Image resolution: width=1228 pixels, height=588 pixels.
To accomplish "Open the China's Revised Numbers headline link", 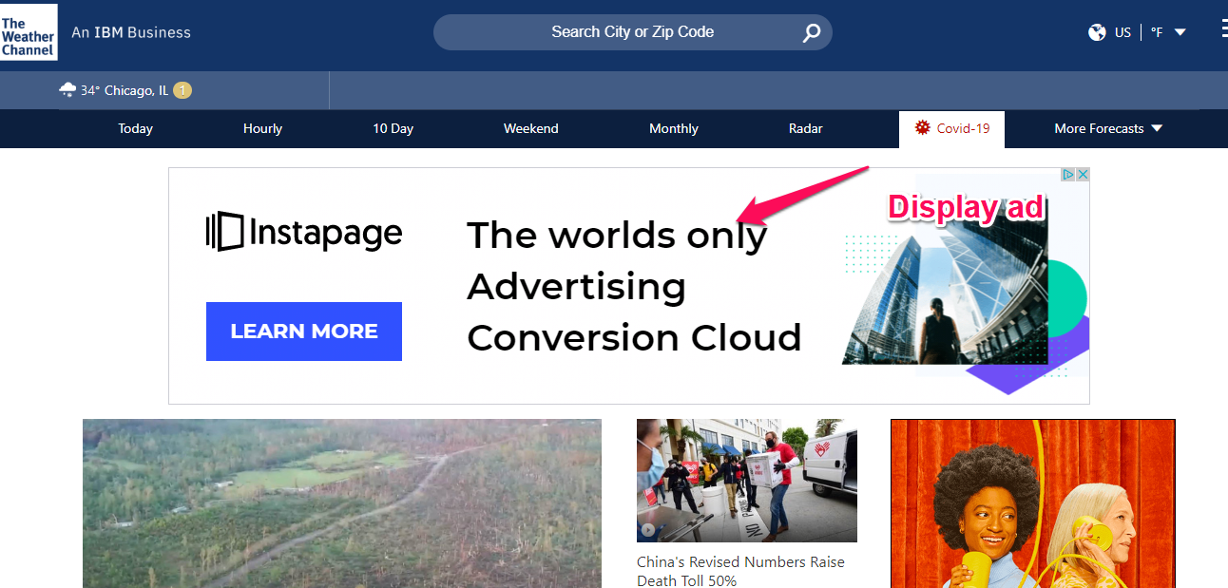I will click(740, 571).
